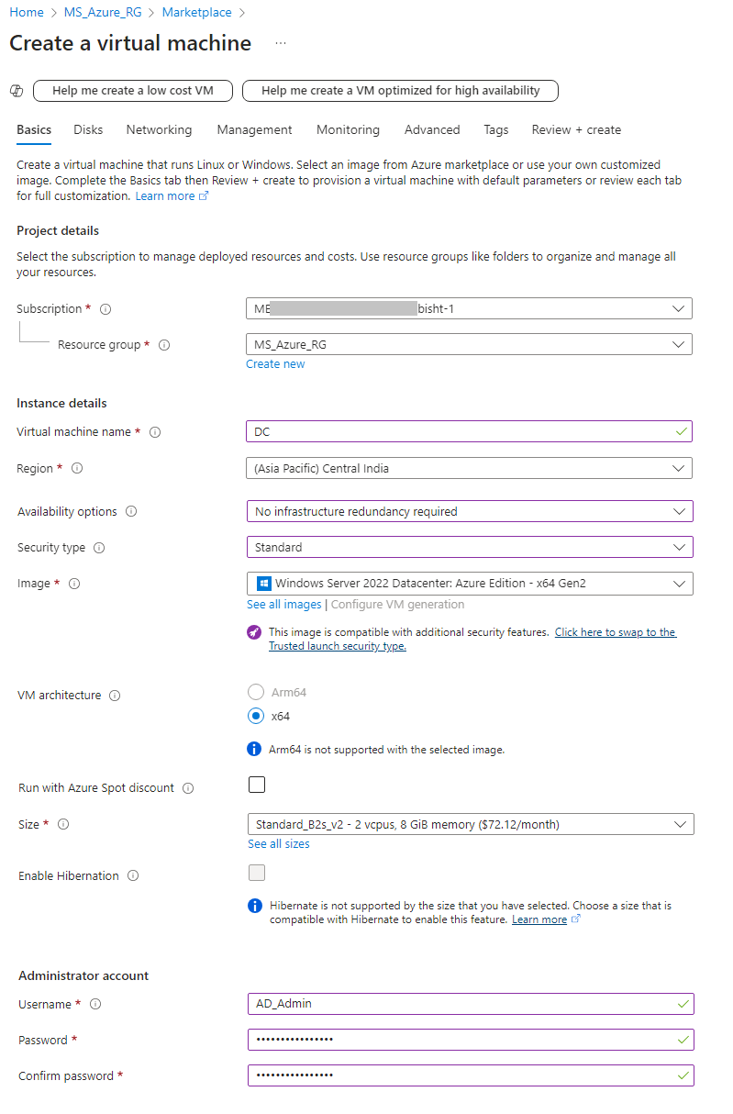Click blue info icon for Arm64 notice
Image resolution: width=733 pixels, height=1114 pixels.
tap(255, 749)
